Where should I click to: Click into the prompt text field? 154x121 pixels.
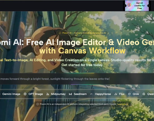(x=77, y=79)
